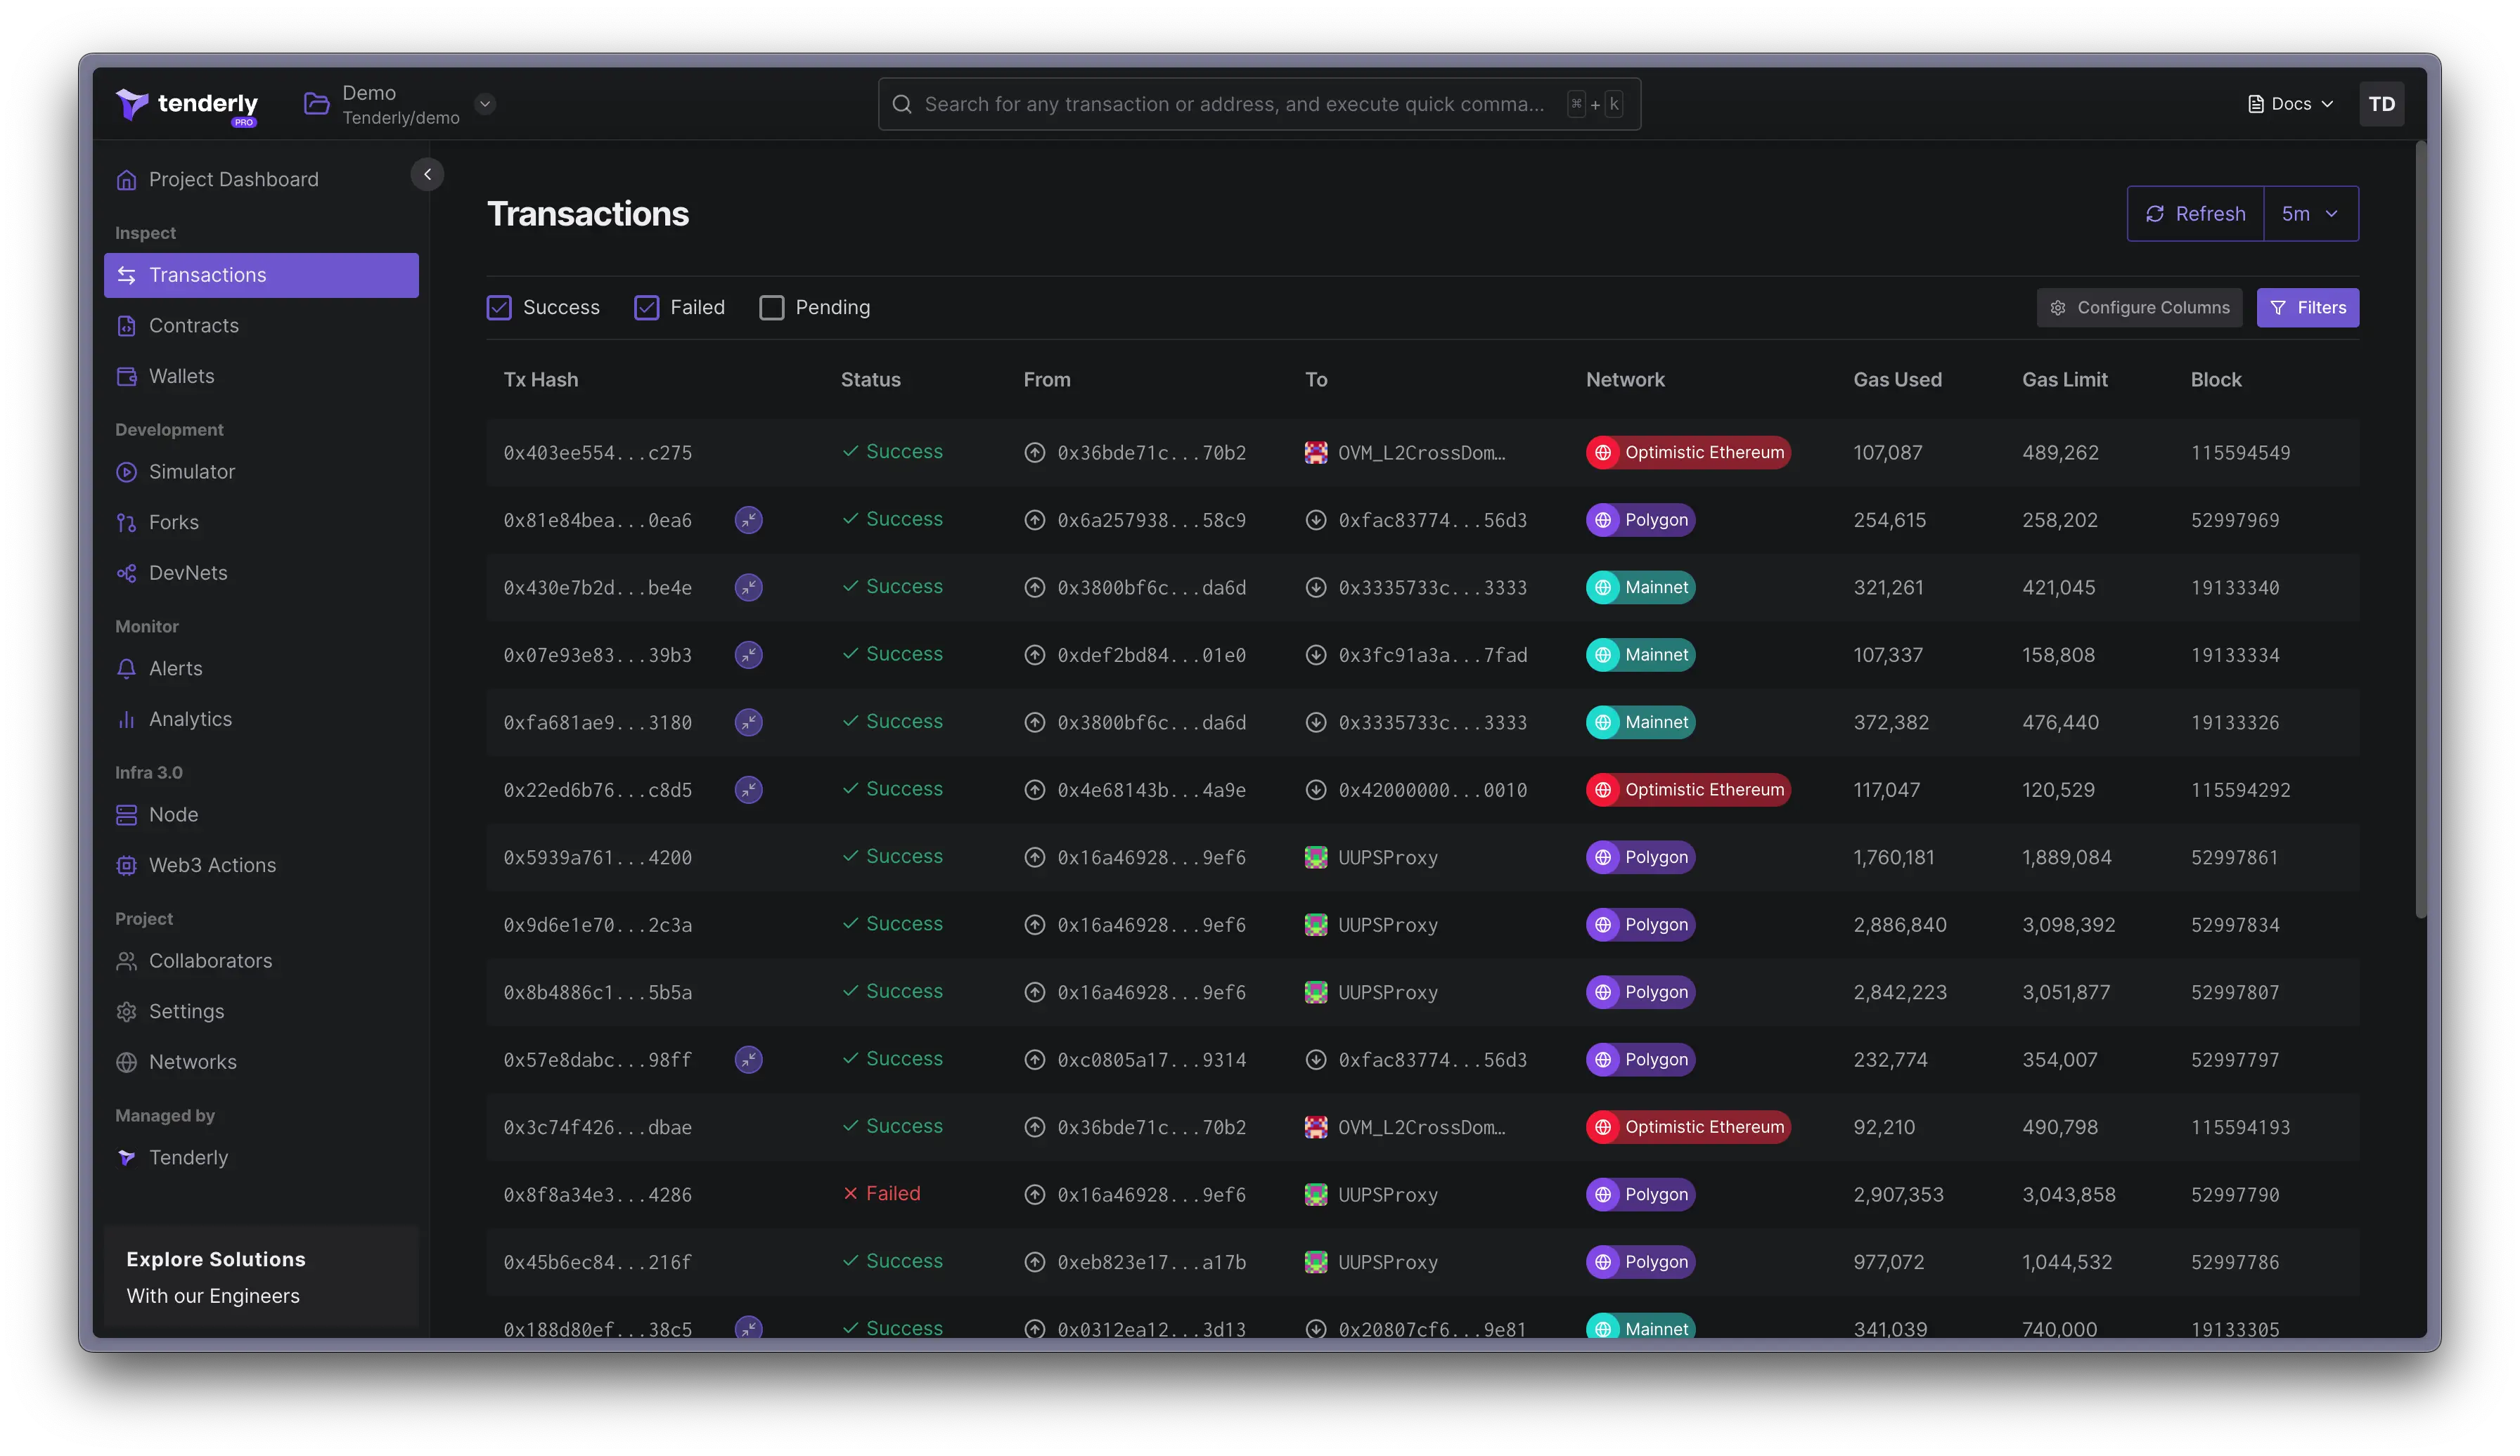This screenshot has width=2520, height=1456.
Task: Click the to-address arrow icon for 0xfac83774...56d3 on row 0x81e84bea
Action: [x=1315, y=519]
